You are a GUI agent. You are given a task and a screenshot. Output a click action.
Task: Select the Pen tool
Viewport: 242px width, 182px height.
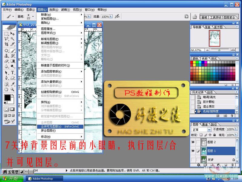tap(6, 78)
